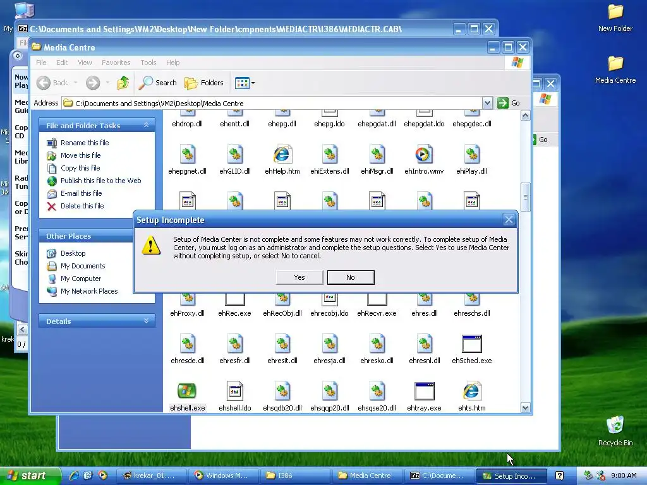Open the Views dropdown button
The height and width of the screenshot is (485, 647).
pyautogui.click(x=245, y=83)
